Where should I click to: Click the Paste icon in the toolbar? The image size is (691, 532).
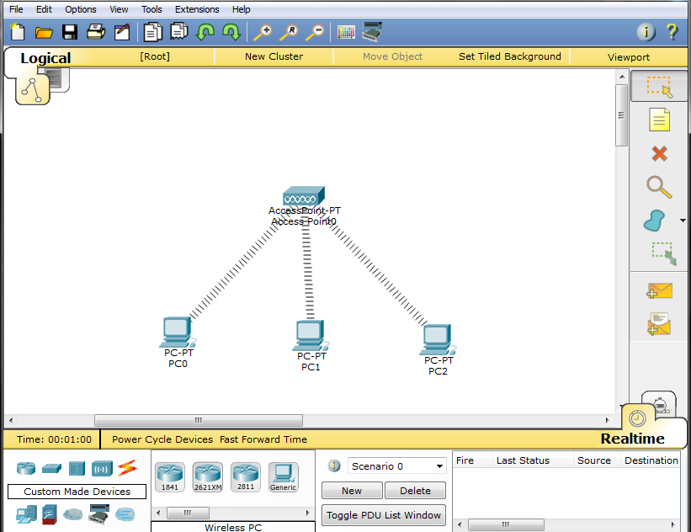179,32
